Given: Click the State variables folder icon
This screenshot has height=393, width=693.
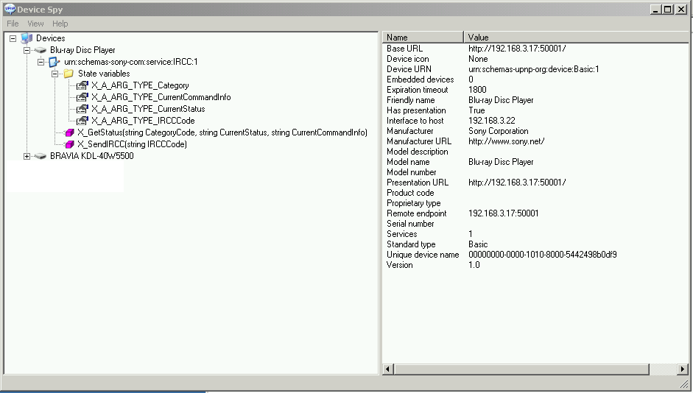Looking at the screenshot, I should point(68,74).
